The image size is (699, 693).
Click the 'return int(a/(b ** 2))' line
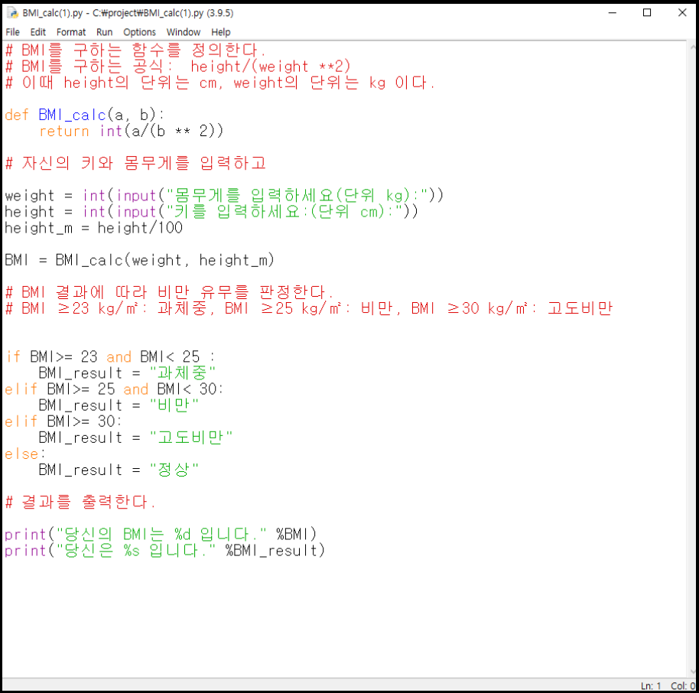[x=131, y=131]
